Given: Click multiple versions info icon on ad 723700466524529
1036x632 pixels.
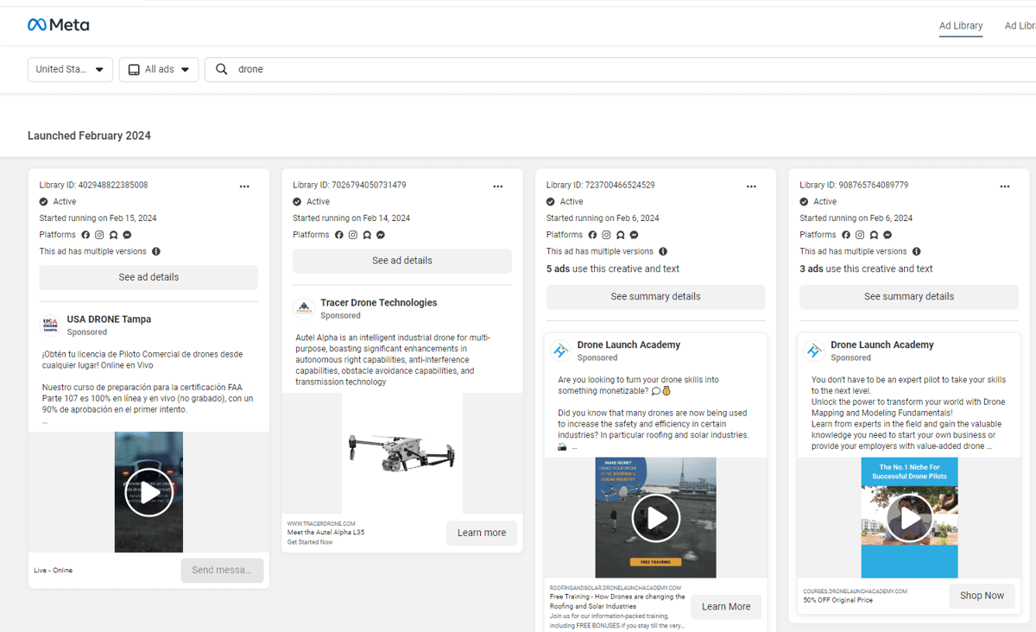Looking at the screenshot, I should click(x=663, y=251).
